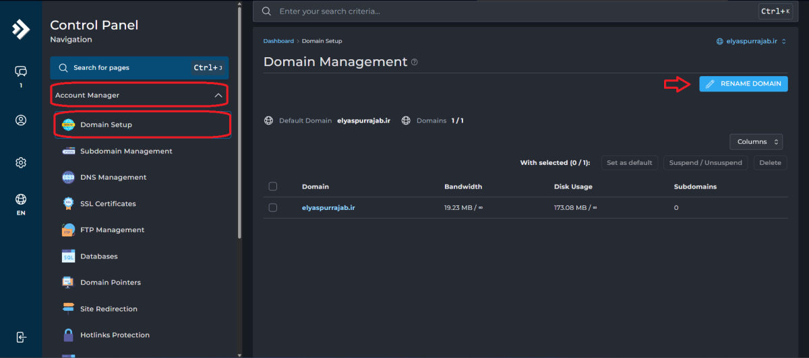Click the SSL Certificates icon
Viewport: 809px width, 358px height.
point(68,204)
